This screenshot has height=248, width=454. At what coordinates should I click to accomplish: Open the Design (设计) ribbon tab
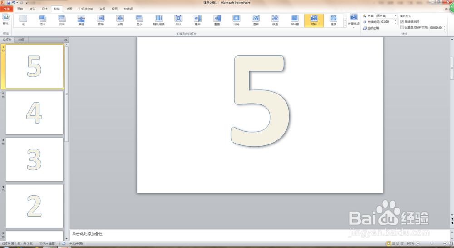44,9
